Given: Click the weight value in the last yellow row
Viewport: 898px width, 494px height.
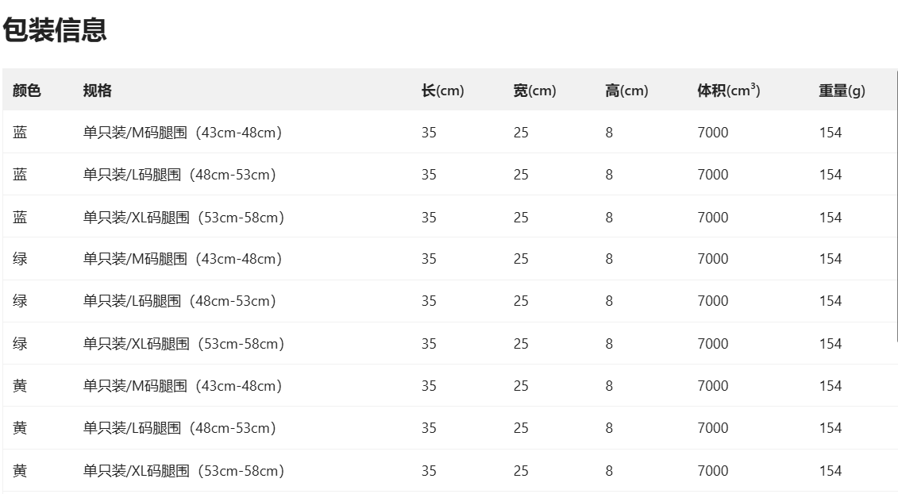Looking at the screenshot, I should [x=830, y=470].
